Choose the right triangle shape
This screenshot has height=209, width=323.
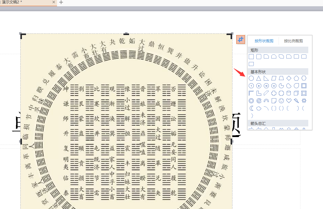coord(266,78)
